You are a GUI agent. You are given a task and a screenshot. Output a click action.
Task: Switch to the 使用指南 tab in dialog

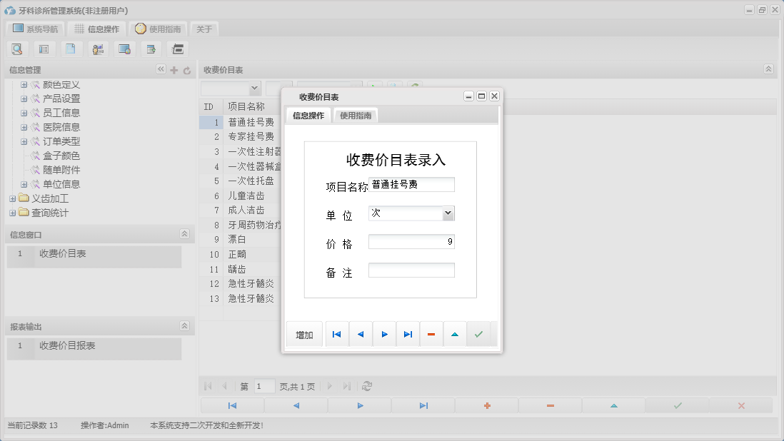click(x=356, y=114)
